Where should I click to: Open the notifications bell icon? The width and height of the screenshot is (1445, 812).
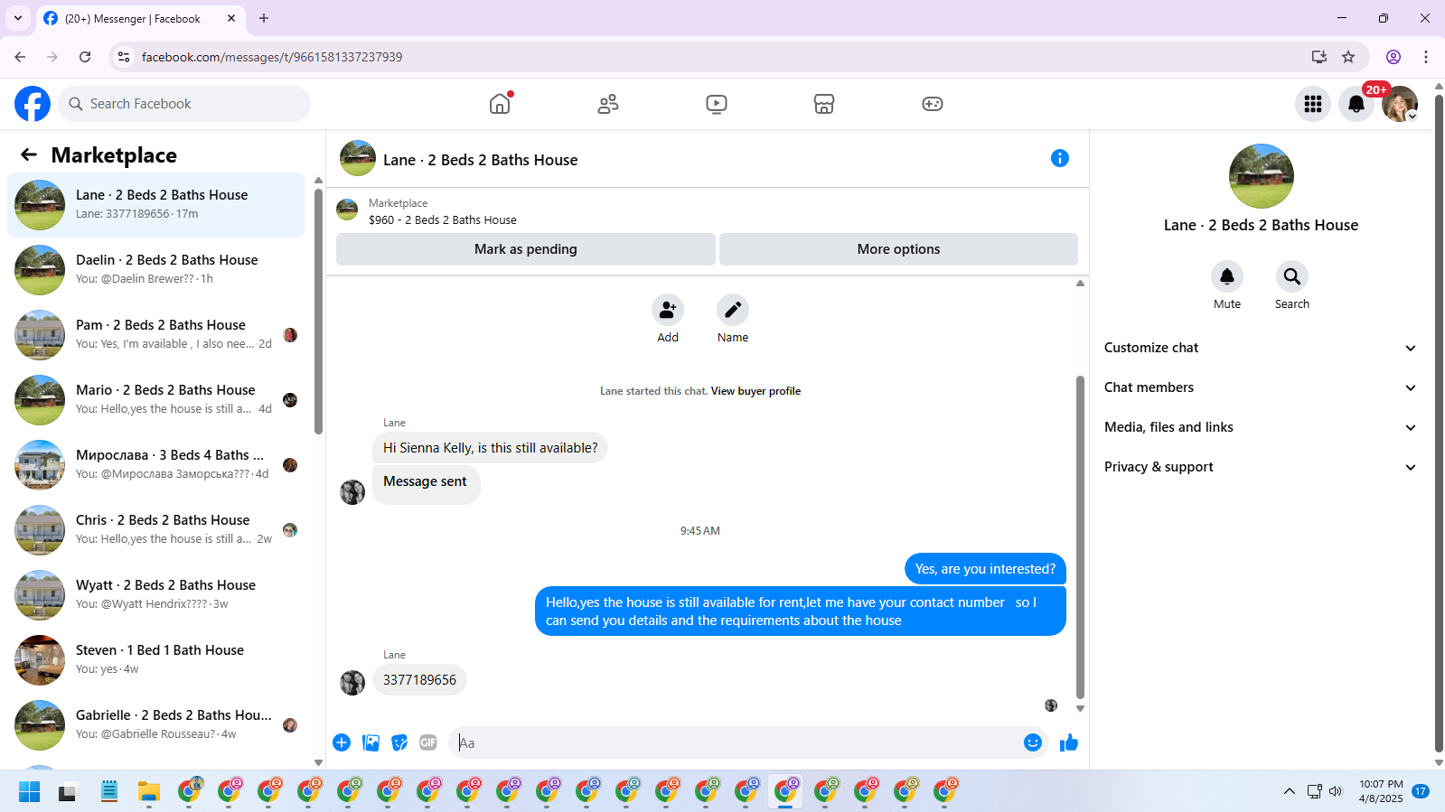1356,104
